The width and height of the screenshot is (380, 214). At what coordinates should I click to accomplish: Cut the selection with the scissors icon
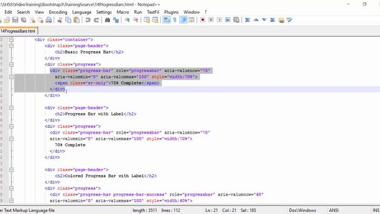[x=60, y=20]
